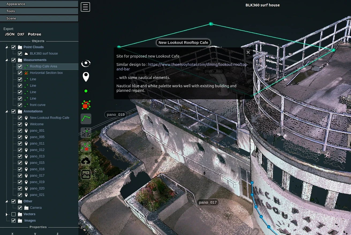Uncheck the pano_017 checkbox
Viewport: 351px width, 235px height.
20,176
